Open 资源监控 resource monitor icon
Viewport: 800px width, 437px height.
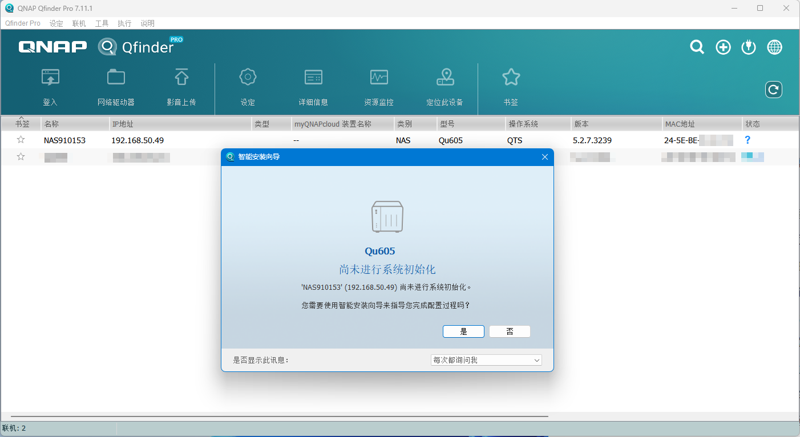[x=379, y=78]
